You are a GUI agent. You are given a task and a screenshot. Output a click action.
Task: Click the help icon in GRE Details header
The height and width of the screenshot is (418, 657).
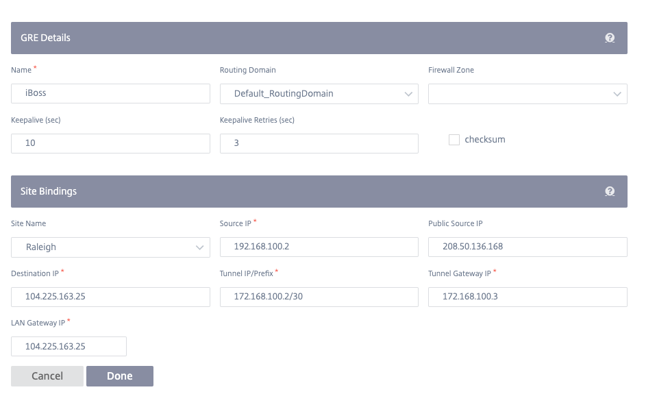(x=610, y=38)
